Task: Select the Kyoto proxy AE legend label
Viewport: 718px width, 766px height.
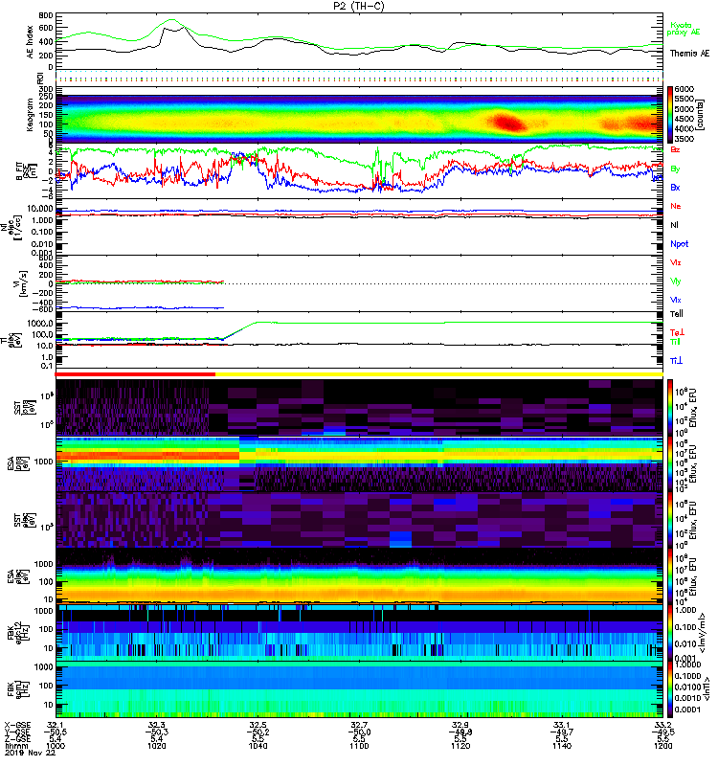Action: pyautogui.click(x=684, y=29)
